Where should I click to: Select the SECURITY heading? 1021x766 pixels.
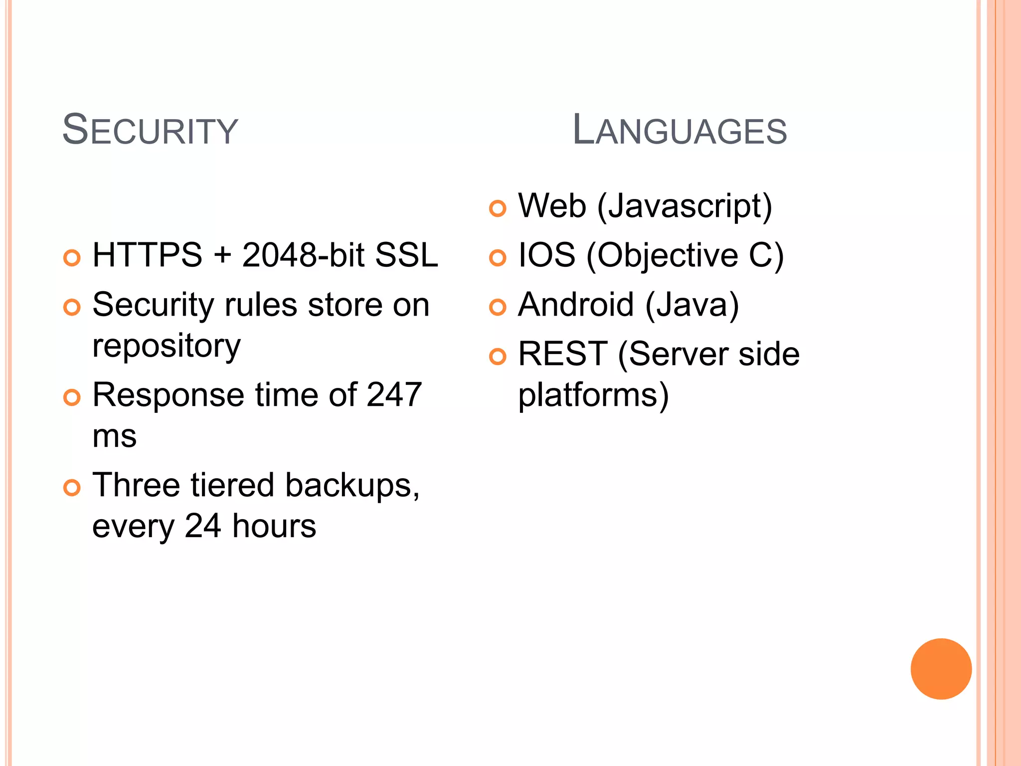click(150, 130)
